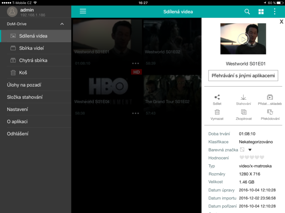Viewport: 285px width, 213px height.
Task: Select Sbírka videí in sidebar
Action: (31, 48)
